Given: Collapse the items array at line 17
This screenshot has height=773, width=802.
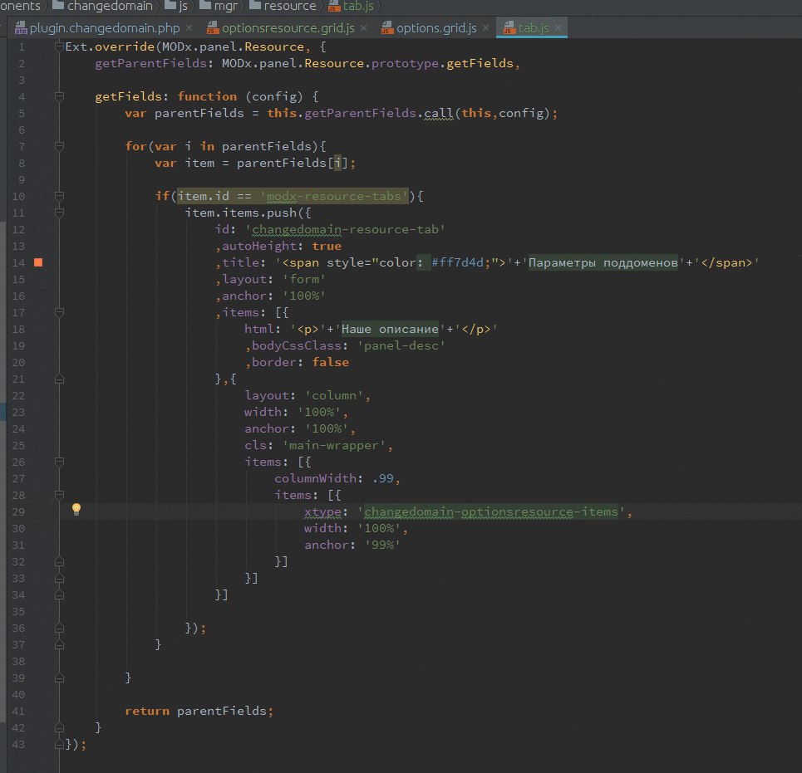Looking at the screenshot, I should [59, 313].
